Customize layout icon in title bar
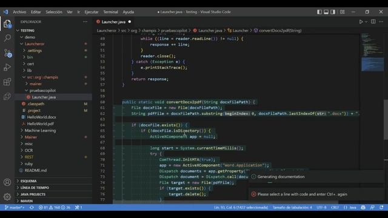Screen dimensions: 388x218 (342, 12)
